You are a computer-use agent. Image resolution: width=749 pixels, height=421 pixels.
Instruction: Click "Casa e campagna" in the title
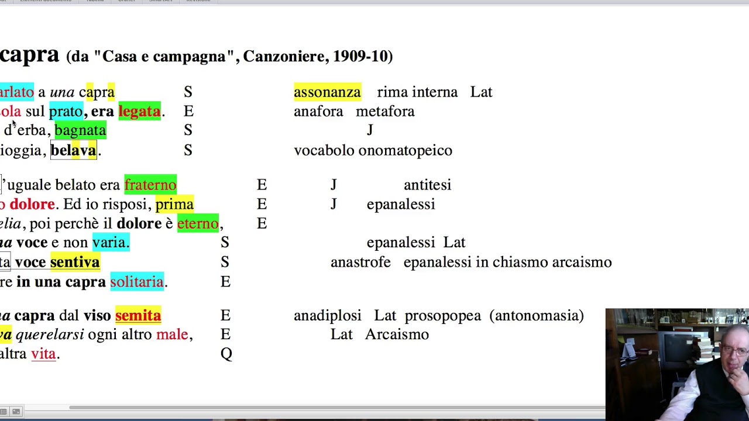pyautogui.click(x=164, y=56)
